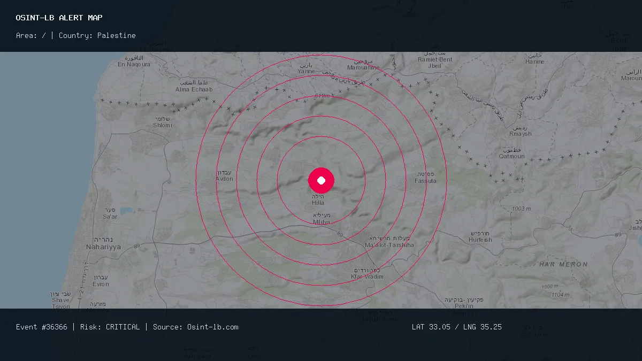642x361 pixels.
Task: Click the Risk: CRITICAL status text
Action: 110,327
